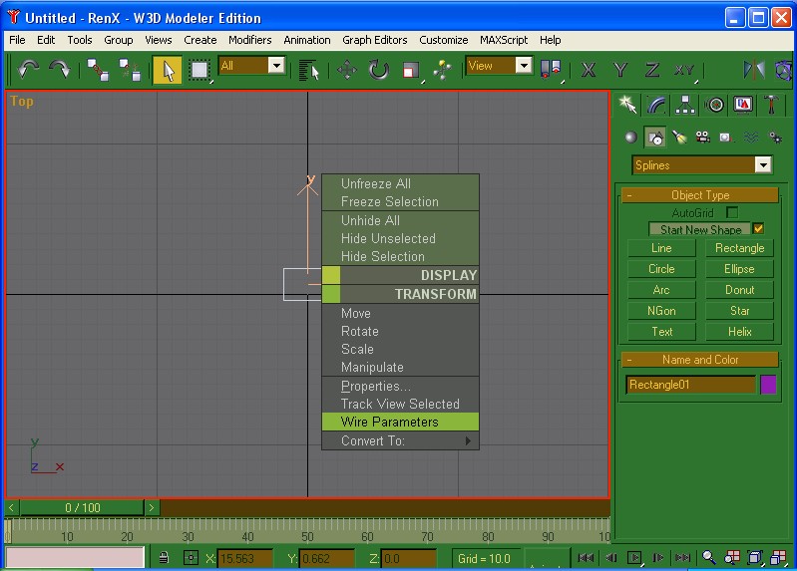Screen dimensions: 797x571
Task: Switch to Cameras creation category
Action: tap(702, 138)
